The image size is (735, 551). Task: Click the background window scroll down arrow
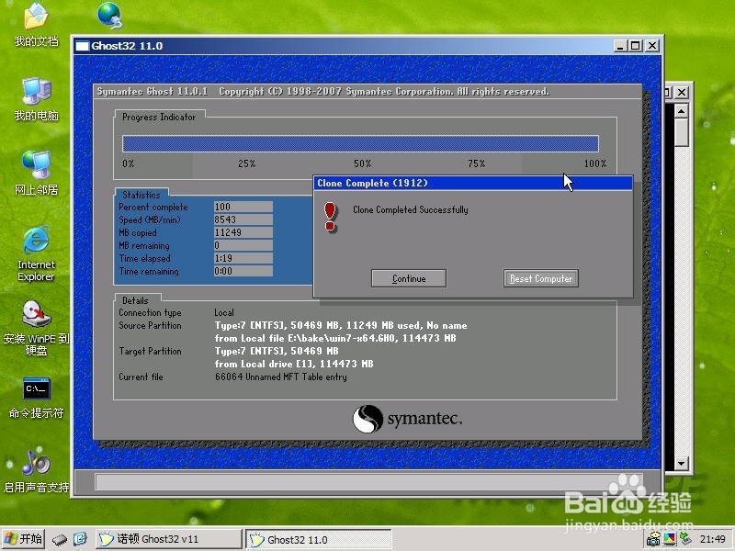click(681, 464)
